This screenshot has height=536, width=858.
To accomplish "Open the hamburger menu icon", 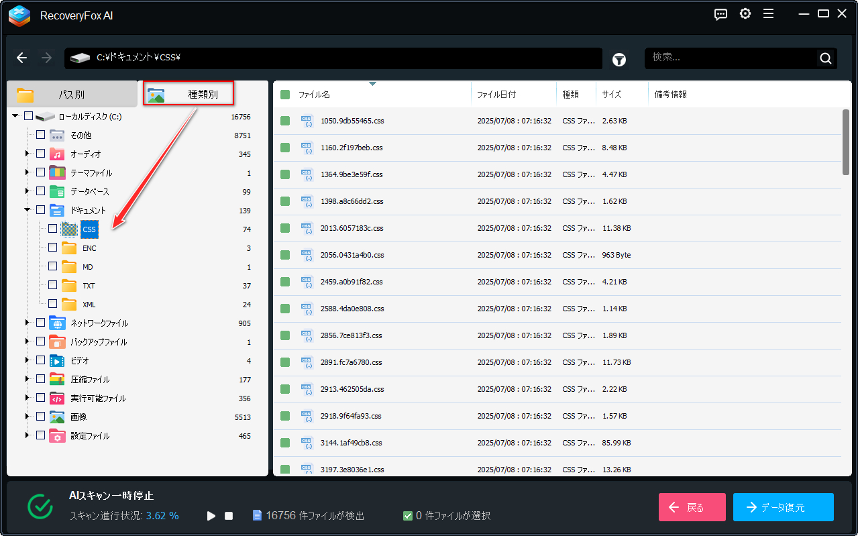I will coord(768,14).
